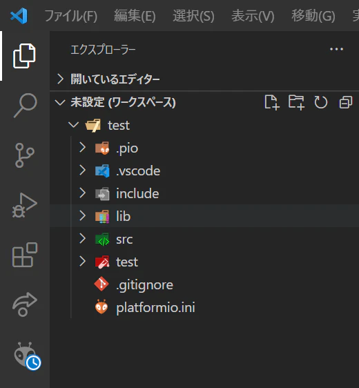This screenshot has height=388, width=359.
Task: Open the Extensions view
Action: click(25, 255)
